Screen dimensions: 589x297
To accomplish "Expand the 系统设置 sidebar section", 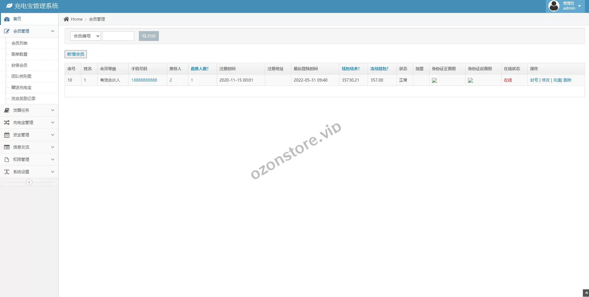I will tap(29, 172).
